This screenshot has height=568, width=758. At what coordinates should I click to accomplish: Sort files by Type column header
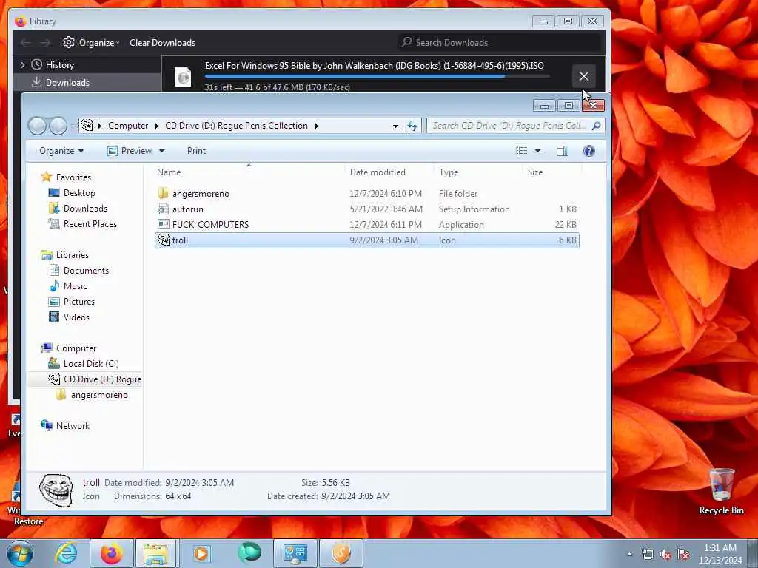449,172
